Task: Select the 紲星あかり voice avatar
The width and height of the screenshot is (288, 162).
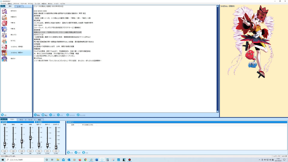Action: coord(4,17)
